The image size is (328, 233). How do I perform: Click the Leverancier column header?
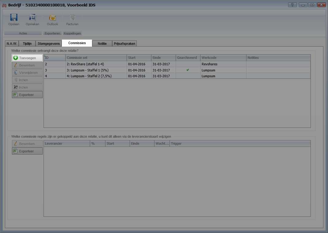coord(67,143)
